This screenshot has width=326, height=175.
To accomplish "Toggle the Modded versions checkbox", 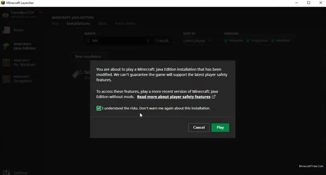I will point(273,41).
